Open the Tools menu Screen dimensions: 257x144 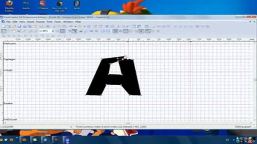(57, 22)
